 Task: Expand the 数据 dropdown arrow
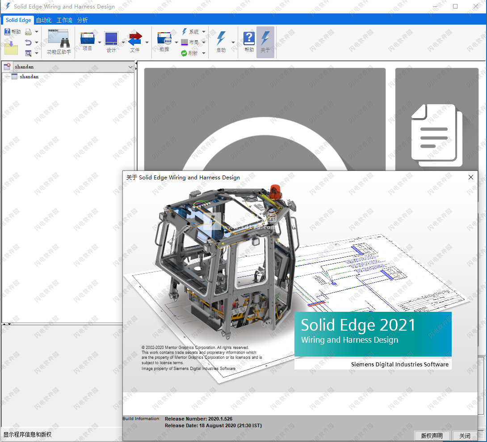click(x=176, y=42)
